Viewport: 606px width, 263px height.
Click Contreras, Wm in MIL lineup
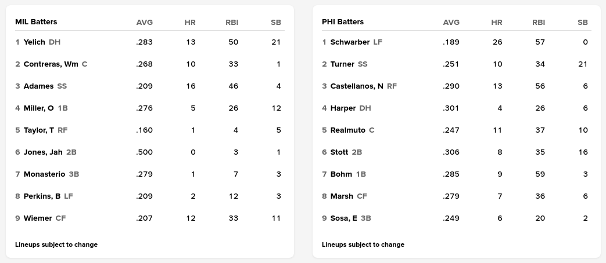click(51, 64)
